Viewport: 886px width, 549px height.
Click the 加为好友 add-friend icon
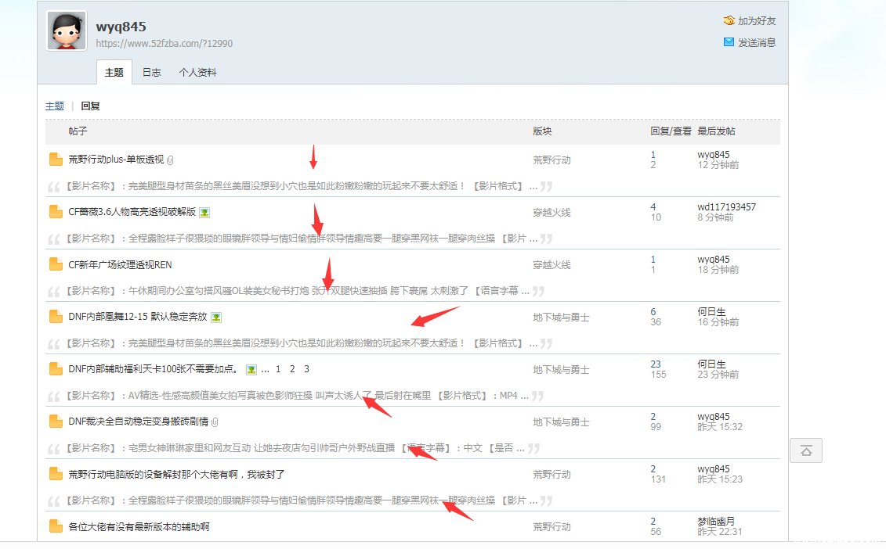729,21
